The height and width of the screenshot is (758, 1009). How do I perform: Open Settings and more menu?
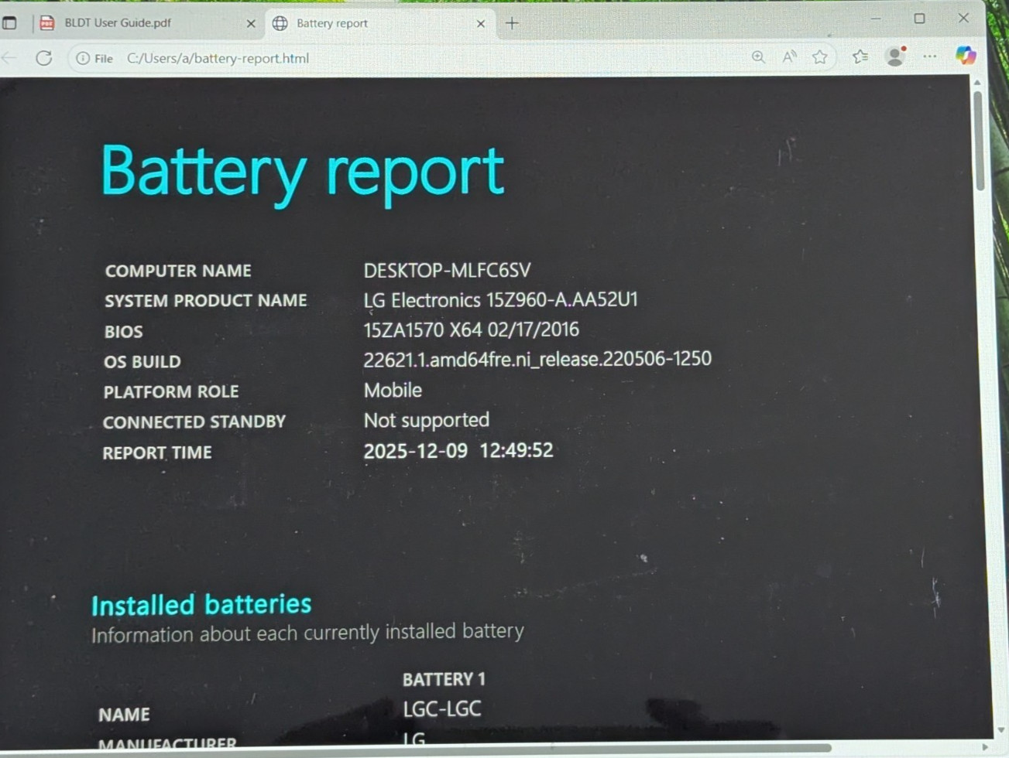(930, 56)
